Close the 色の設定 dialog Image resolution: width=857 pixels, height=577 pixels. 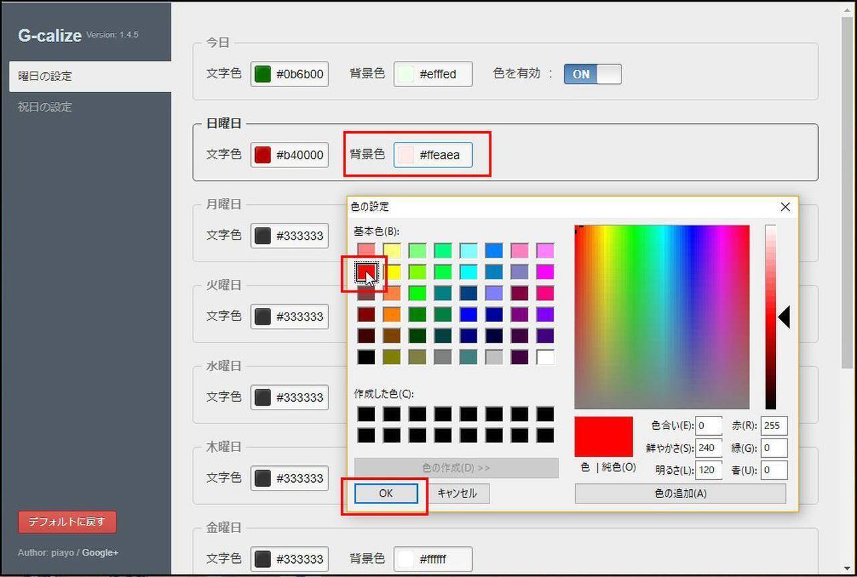point(785,207)
